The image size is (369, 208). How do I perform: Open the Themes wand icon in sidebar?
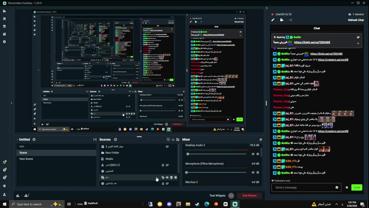(4, 18)
